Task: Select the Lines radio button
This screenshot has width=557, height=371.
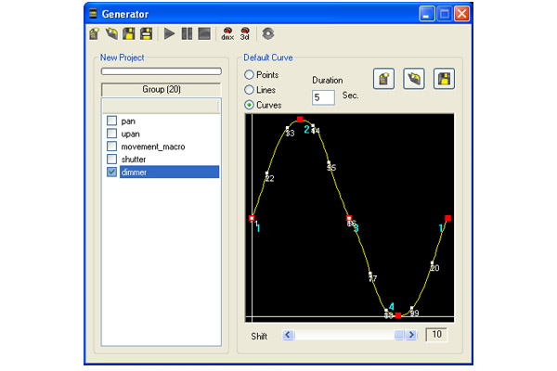Action: (x=248, y=90)
